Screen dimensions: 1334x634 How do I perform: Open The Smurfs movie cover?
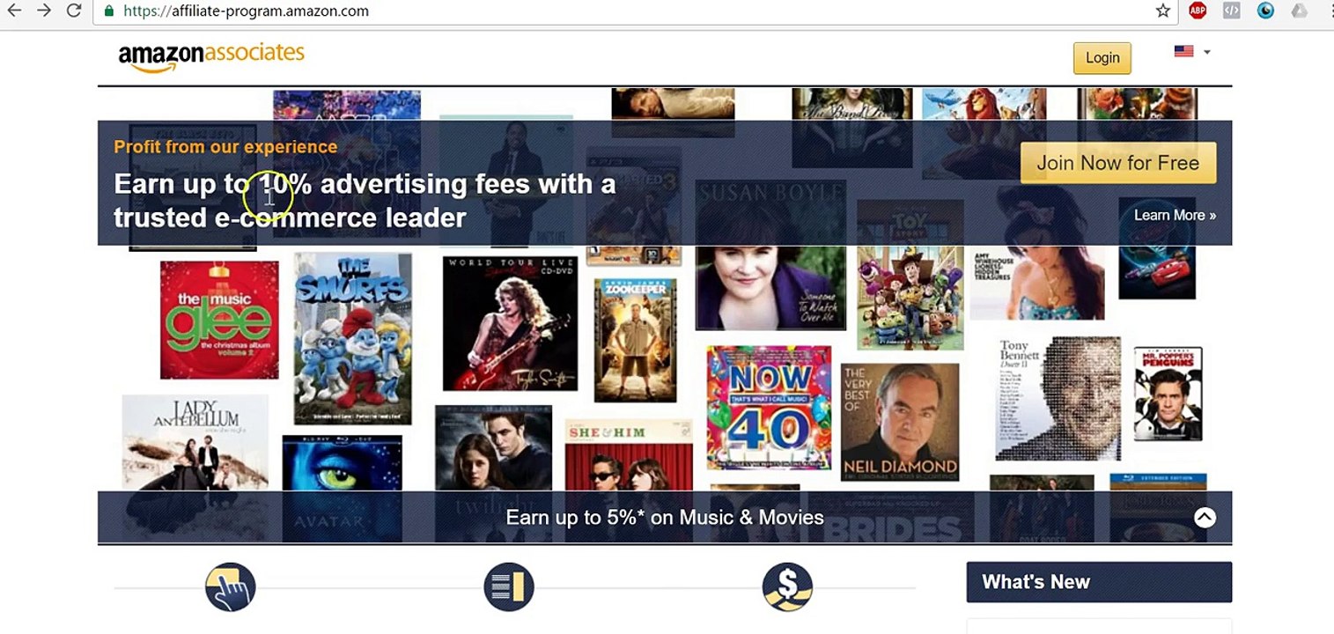[353, 339]
